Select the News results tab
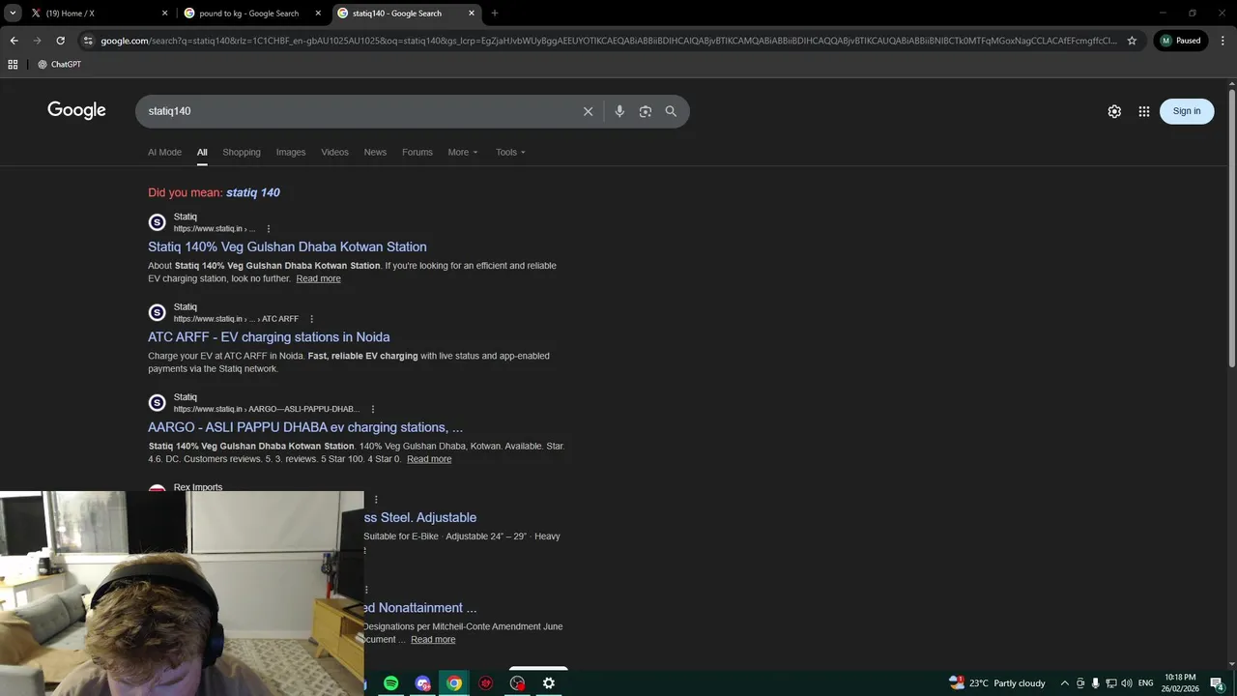Screen dimensions: 1237x696 (x=375, y=152)
